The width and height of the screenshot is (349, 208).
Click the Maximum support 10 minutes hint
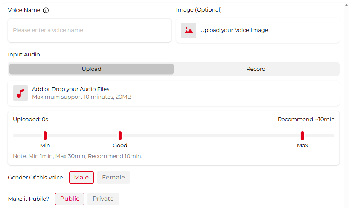point(81,97)
